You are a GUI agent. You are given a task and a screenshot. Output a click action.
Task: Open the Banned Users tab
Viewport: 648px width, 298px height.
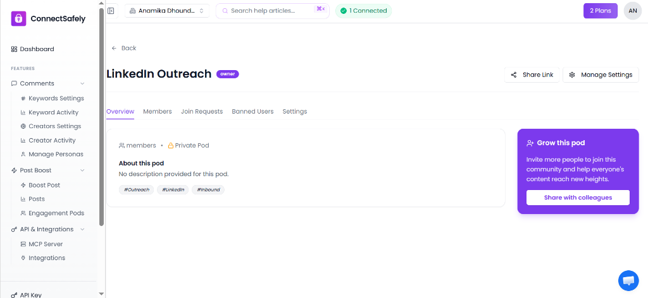click(x=252, y=111)
